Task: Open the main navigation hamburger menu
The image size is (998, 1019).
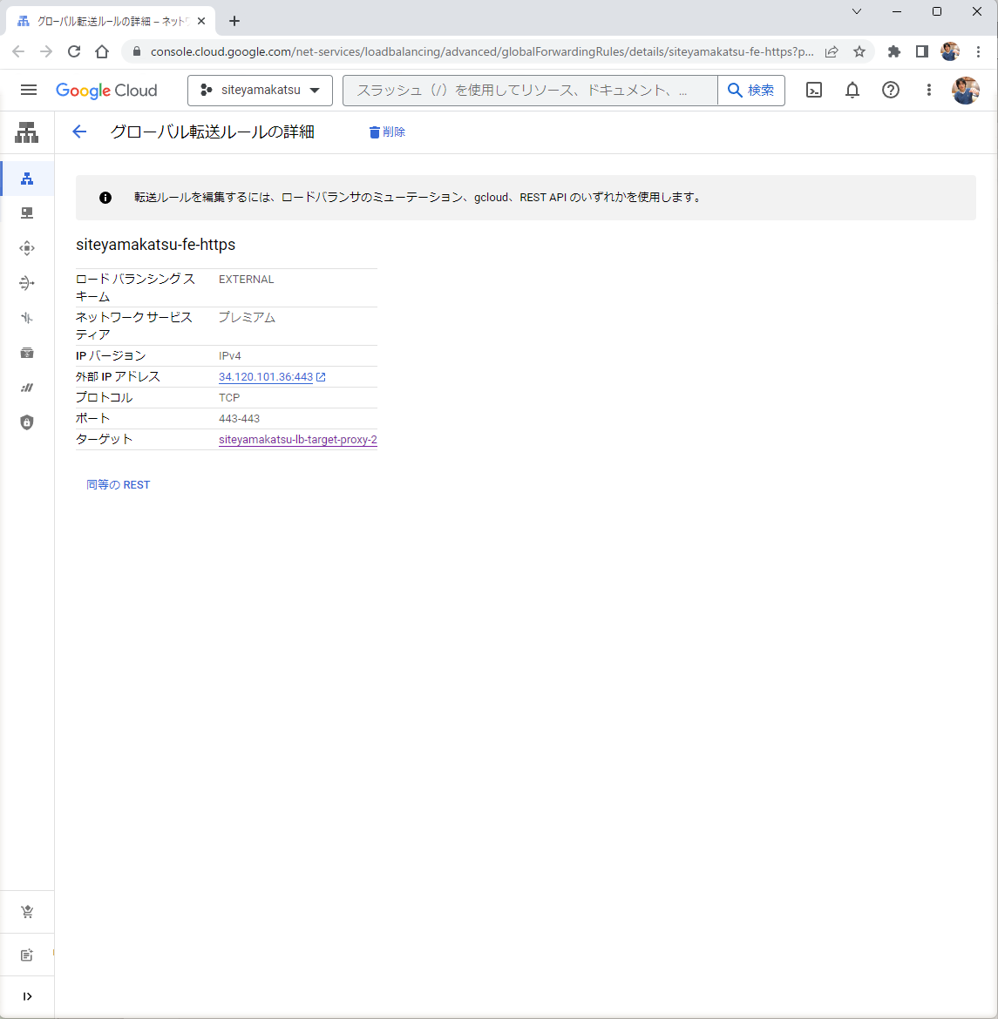Action: click(29, 90)
